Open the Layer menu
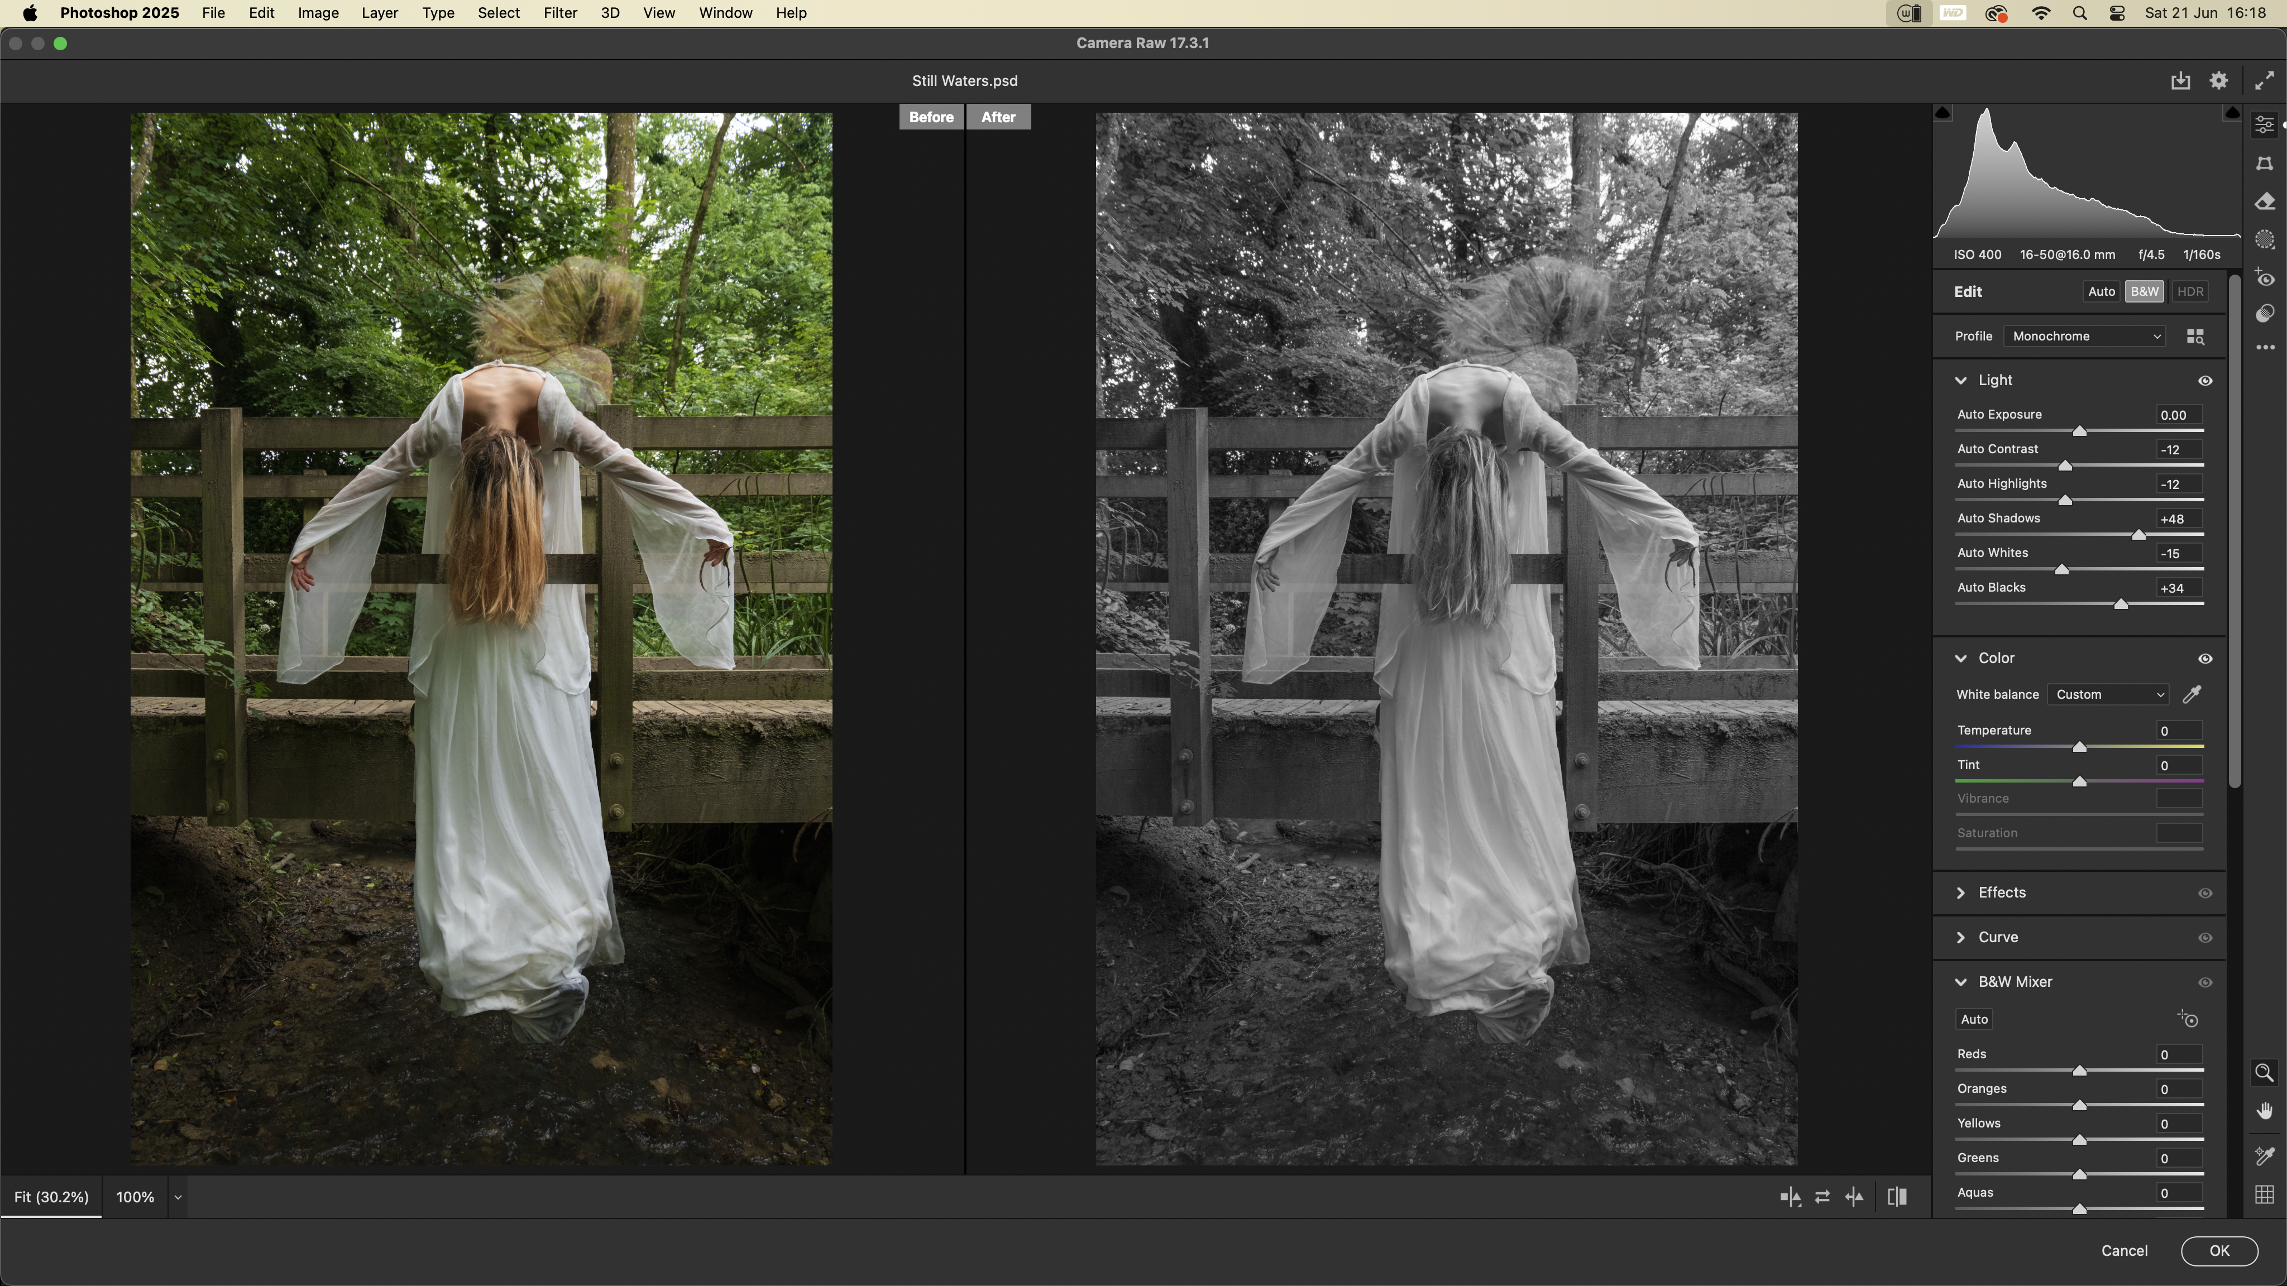Screen dimensions: 2287x1286 (379, 13)
